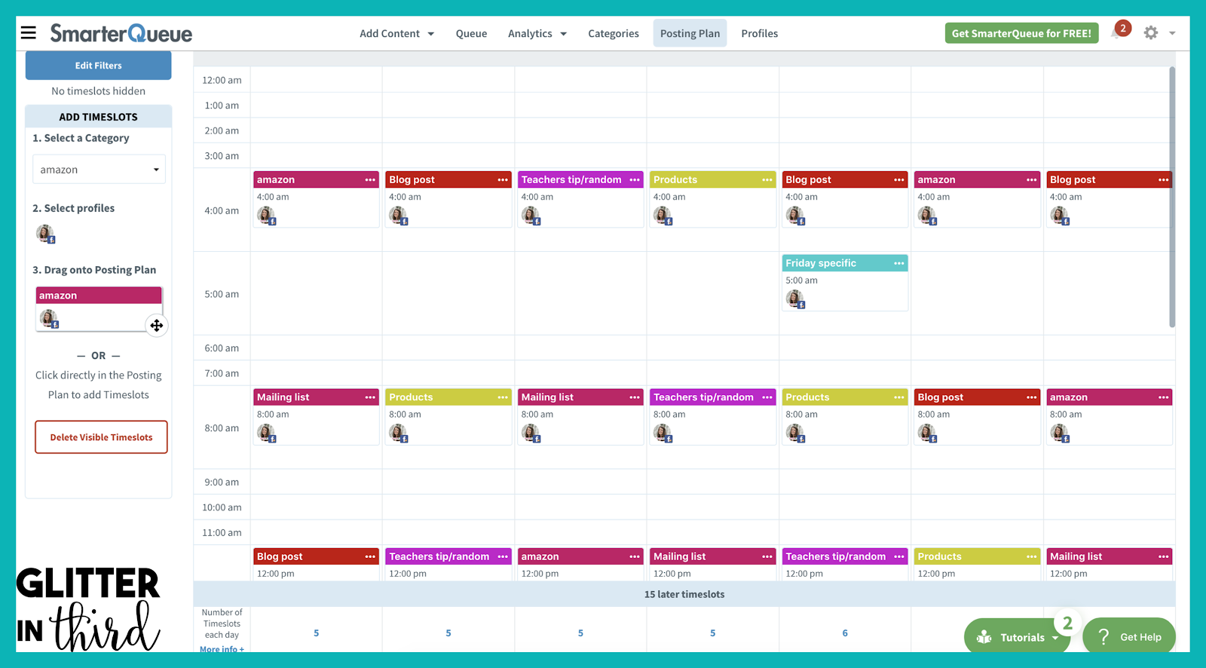The height and width of the screenshot is (668, 1206).
Task: Click 'No timeslots hidden' text
Action: (x=98, y=91)
